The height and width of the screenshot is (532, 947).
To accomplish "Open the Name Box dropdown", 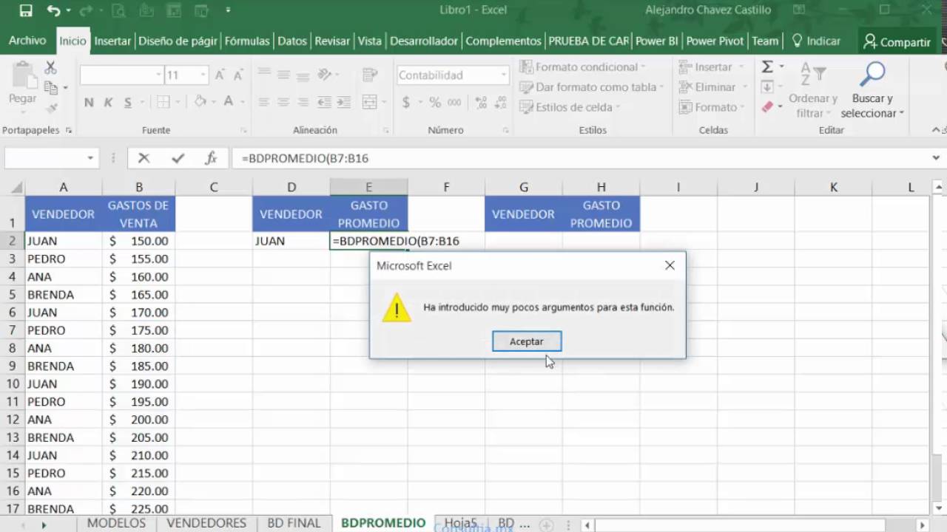I will click(90, 158).
